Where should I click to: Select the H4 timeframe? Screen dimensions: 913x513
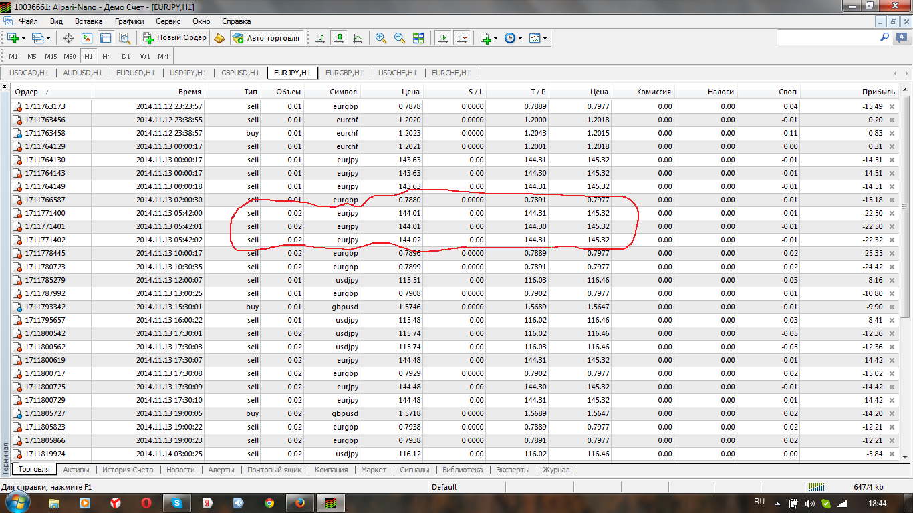(107, 57)
